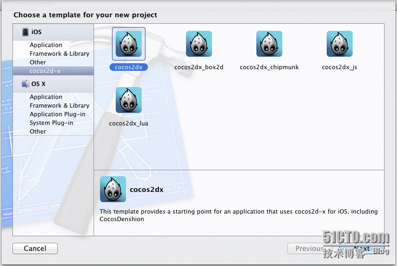The image size is (397, 266).
Task: Open Framework & Library under iOS
Action: point(59,54)
